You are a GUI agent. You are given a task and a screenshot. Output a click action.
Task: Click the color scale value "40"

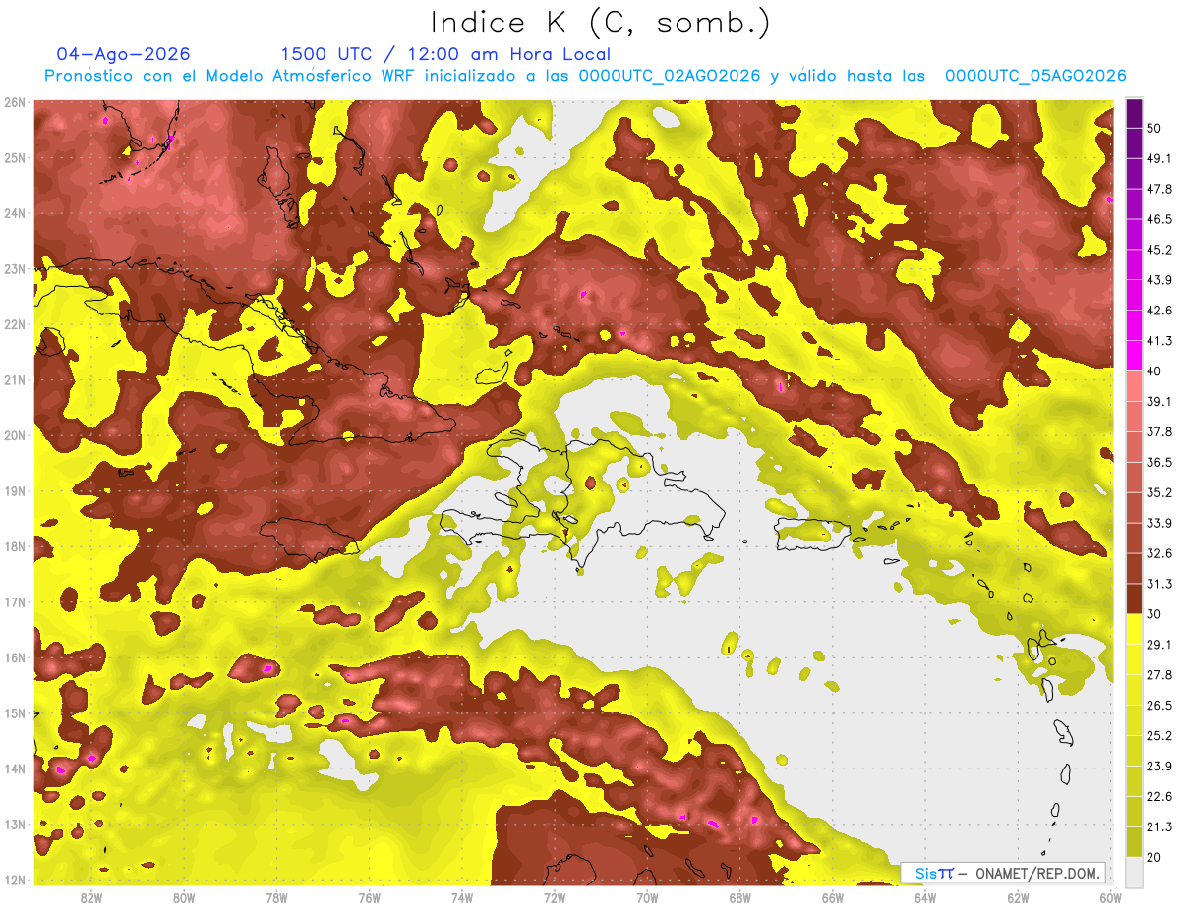1156,371
